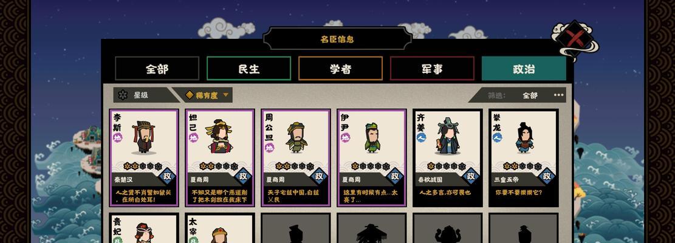675x243 pixels.
Task: Open the 民生 category tab
Action: point(249,69)
